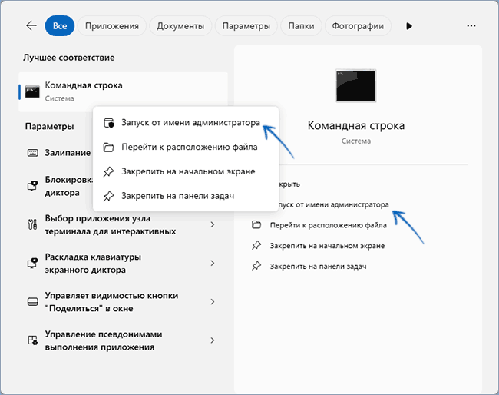Click Запуск от имени администратора in right pane
The height and width of the screenshot is (395, 499).
[333, 204]
